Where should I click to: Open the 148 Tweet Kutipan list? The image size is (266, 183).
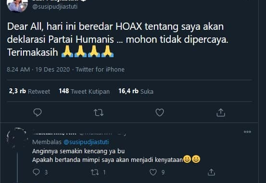84,91
